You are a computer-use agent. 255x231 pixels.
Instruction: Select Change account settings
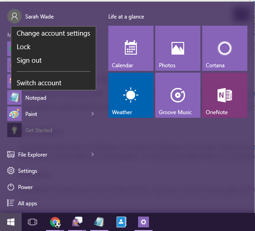click(53, 33)
